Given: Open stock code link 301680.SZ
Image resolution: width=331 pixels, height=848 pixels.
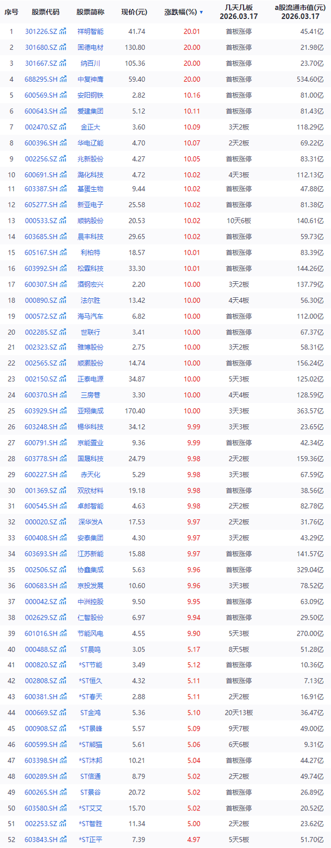Looking at the screenshot, I should tap(41, 47).
